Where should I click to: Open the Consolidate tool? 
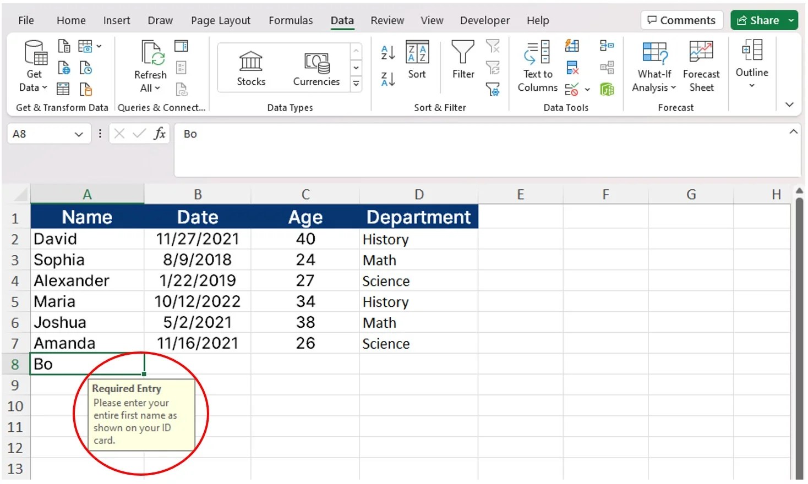coord(608,46)
